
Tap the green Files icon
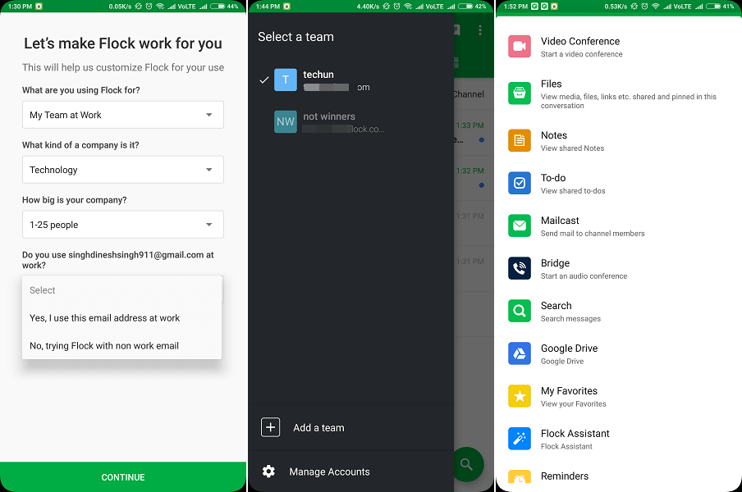tap(519, 93)
